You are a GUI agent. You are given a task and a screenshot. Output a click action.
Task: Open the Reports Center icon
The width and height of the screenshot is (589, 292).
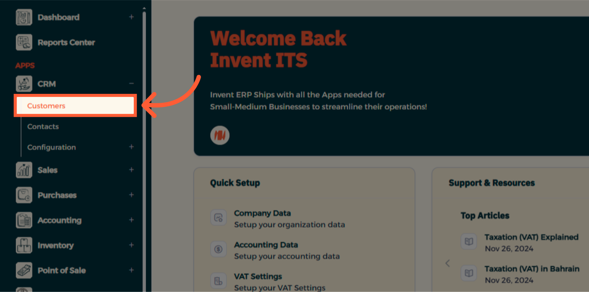coord(24,42)
